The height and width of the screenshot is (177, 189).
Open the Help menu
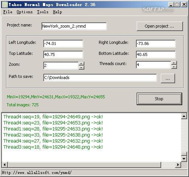tap(57, 12)
